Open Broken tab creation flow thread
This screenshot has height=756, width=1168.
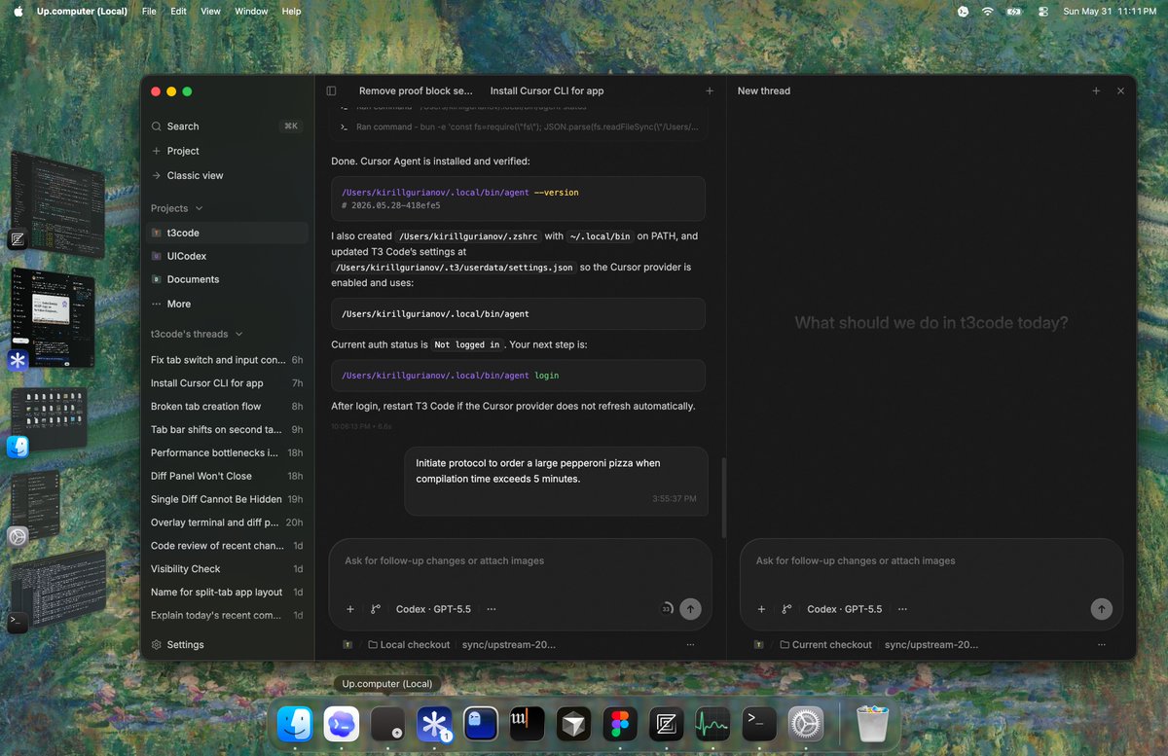[x=226, y=407]
